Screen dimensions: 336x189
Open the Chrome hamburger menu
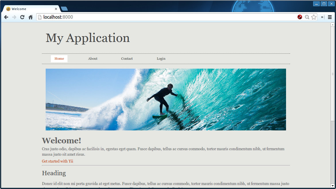point(330,17)
